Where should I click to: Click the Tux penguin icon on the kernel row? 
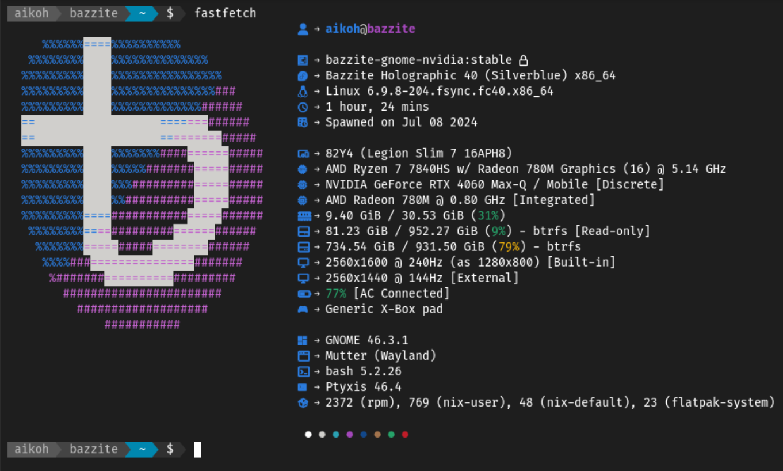[303, 91]
